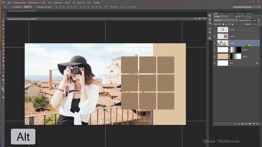This screenshot has height=147, width=262.
Task: Toggle lock position icon
Action: pos(229,24)
